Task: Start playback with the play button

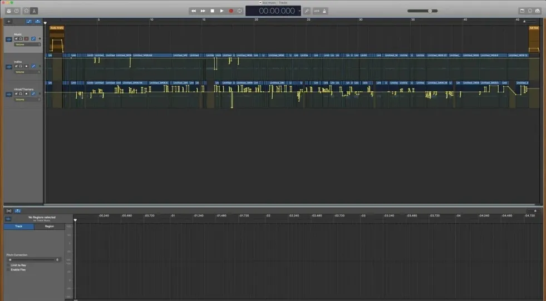Action: (x=222, y=11)
